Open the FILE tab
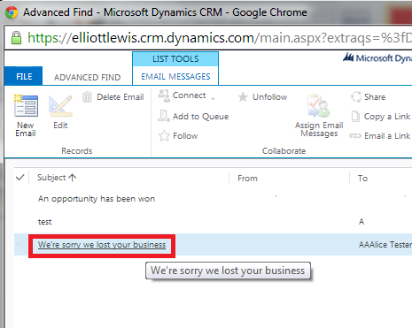The height and width of the screenshot is (328, 412). point(24,76)
